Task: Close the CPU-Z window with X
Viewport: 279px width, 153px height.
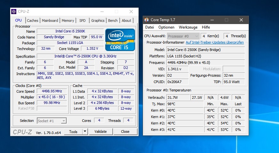Action: point(131,12)
